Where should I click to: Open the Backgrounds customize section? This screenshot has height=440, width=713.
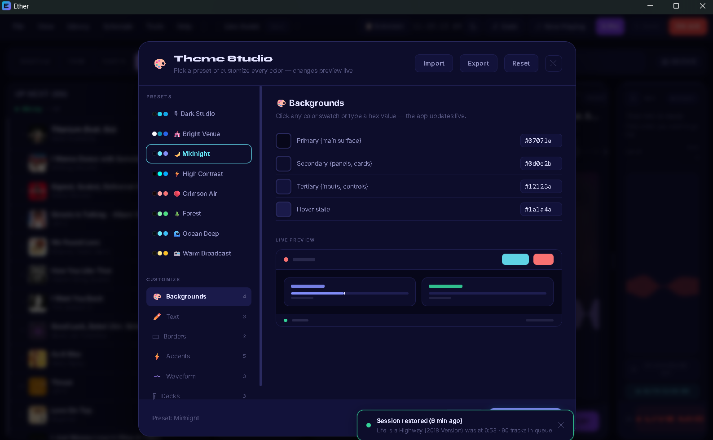pyautogui.click(x=199, y=297)
